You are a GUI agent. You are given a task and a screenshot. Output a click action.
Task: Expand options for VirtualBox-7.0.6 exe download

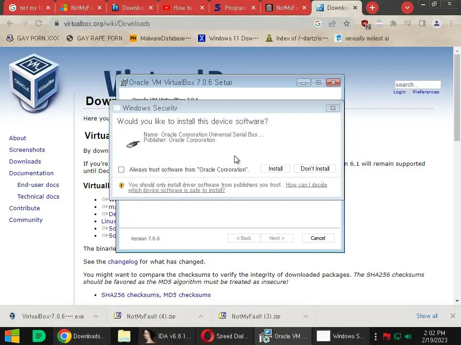point(96,316)
